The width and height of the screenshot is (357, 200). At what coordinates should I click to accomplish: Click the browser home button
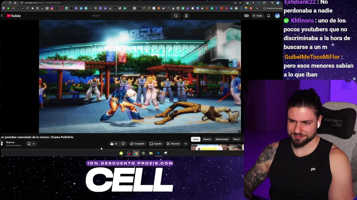[x=15, y=3]
